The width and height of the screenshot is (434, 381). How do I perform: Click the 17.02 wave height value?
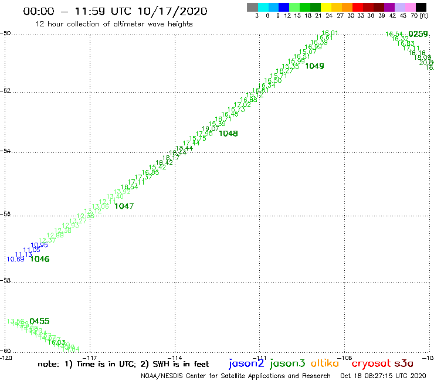tap(242, 105)
